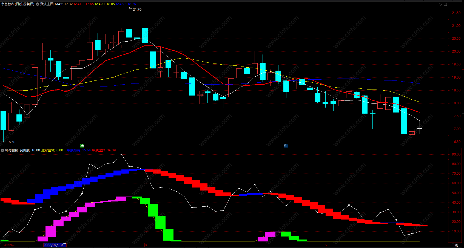
Task: Open the main chart indicator dropdown arrow
Action: (38, 4)
